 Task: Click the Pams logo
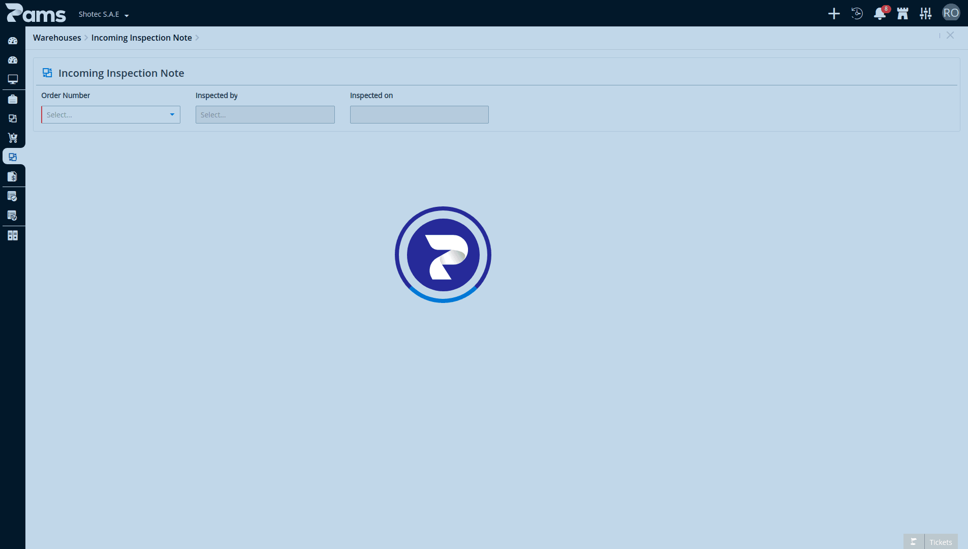tap(36, 13)
